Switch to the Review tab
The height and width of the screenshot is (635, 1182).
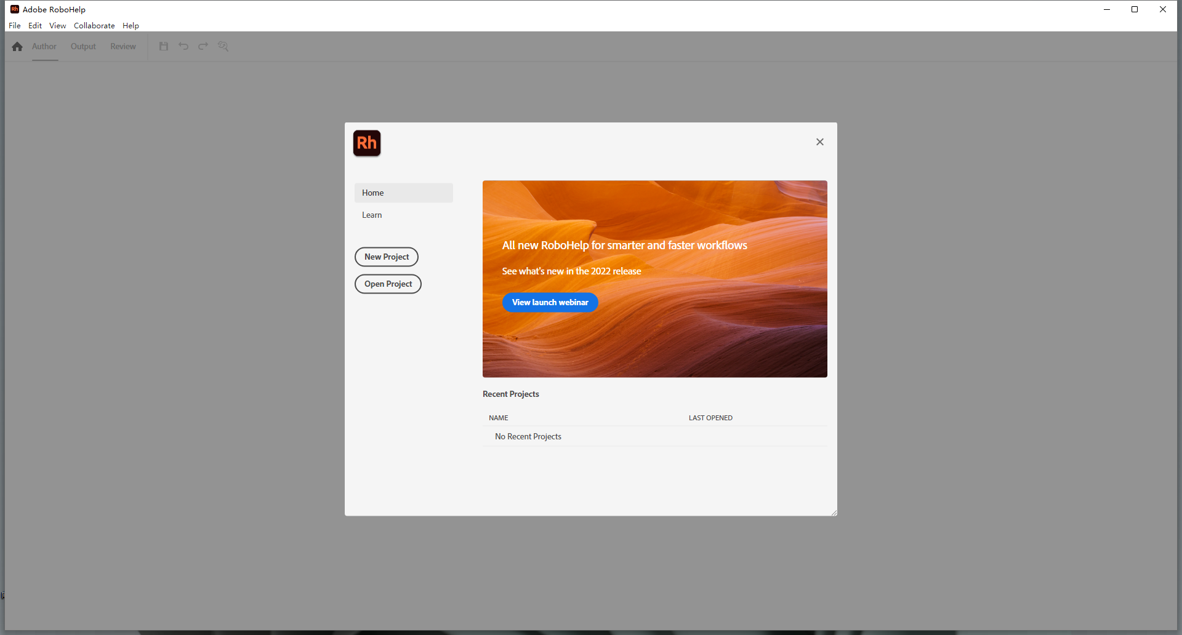click(123, 47)
